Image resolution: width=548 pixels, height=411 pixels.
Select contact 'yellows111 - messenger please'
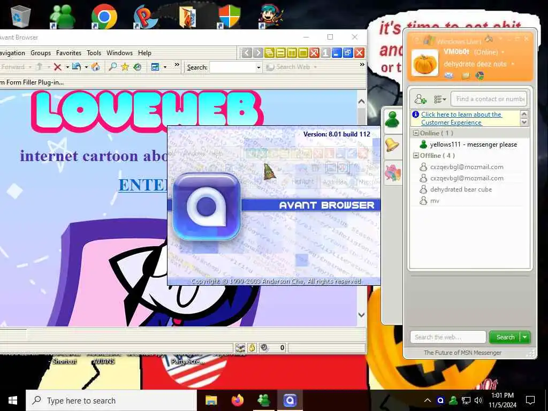(473, 144)
